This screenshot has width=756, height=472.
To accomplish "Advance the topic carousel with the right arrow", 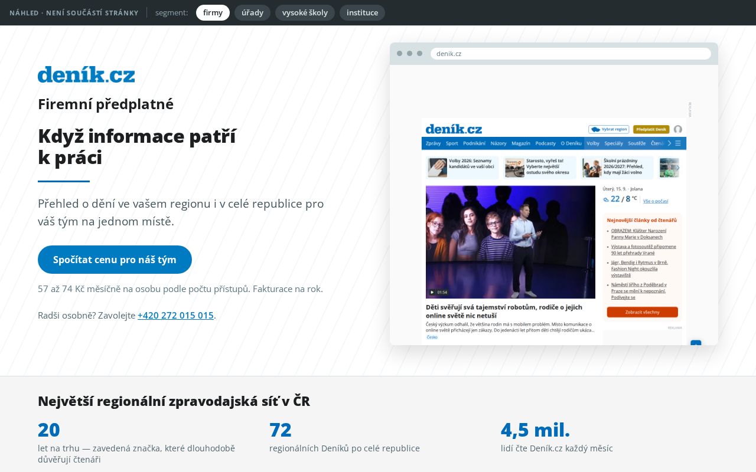I will (x=677, y=168).
